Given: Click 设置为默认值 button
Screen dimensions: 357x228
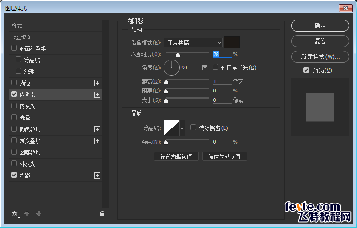Looking at the screenshot, I should [x=176, y=156].
